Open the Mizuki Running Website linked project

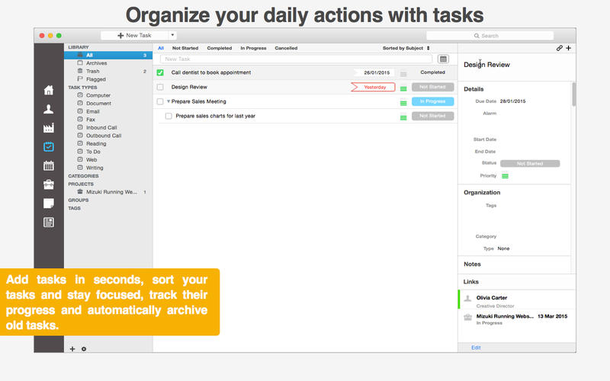(518, 319)
